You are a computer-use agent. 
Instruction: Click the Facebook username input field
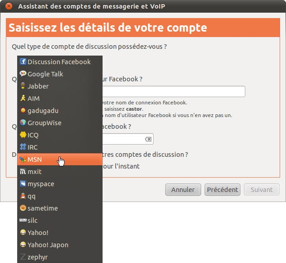pyautogui.click(x=173, y=92)
